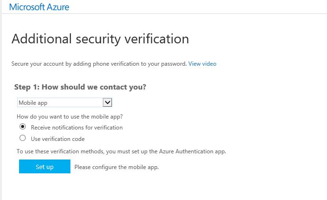Click 'Please configure the mobile app.' status text
The height and width of the screenshot is (200, 327).
(x=116, y=167)
